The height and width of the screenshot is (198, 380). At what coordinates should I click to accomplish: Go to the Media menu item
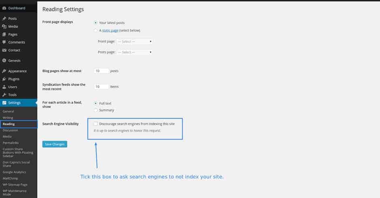tap(19, 27)
